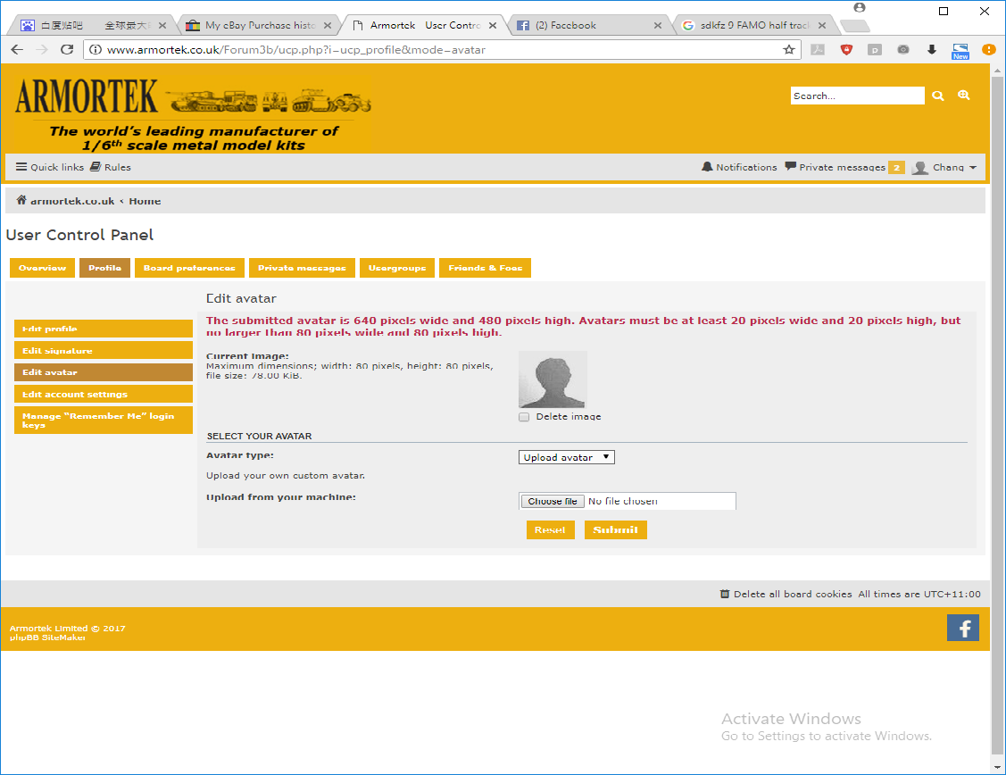Reload the page with the refresh icon
The height and width of the screenshot is (775, 1006).
(67, 49)
